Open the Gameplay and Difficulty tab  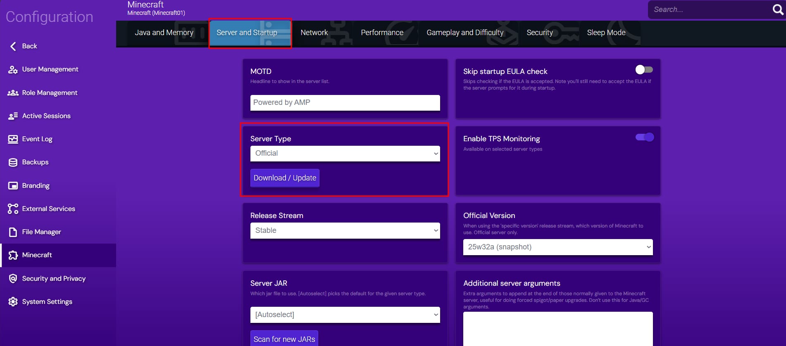[464, 33]
